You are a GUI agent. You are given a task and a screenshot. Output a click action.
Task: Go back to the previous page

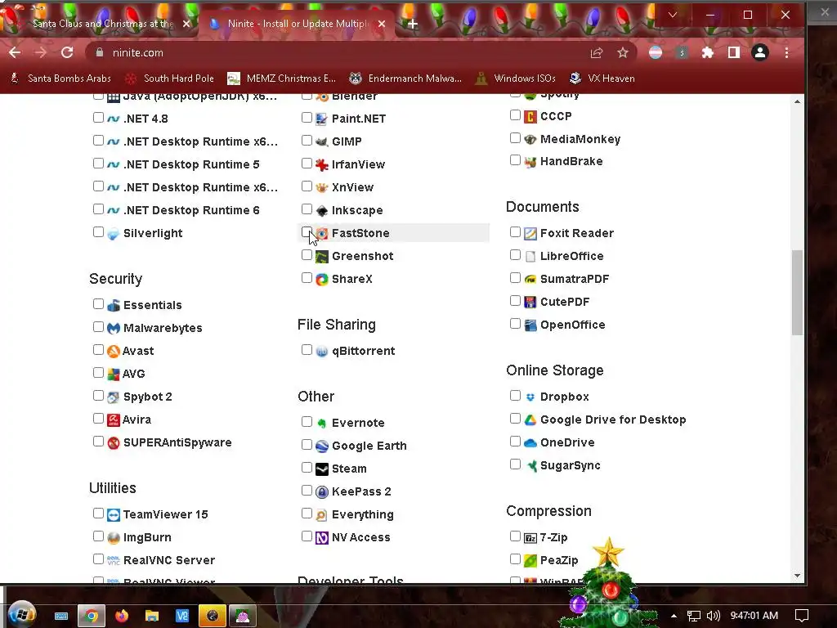[15, 52]
